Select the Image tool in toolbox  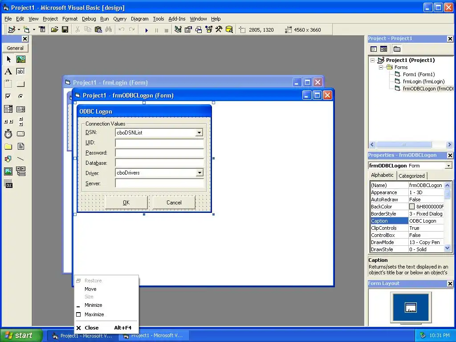[8, 171]
